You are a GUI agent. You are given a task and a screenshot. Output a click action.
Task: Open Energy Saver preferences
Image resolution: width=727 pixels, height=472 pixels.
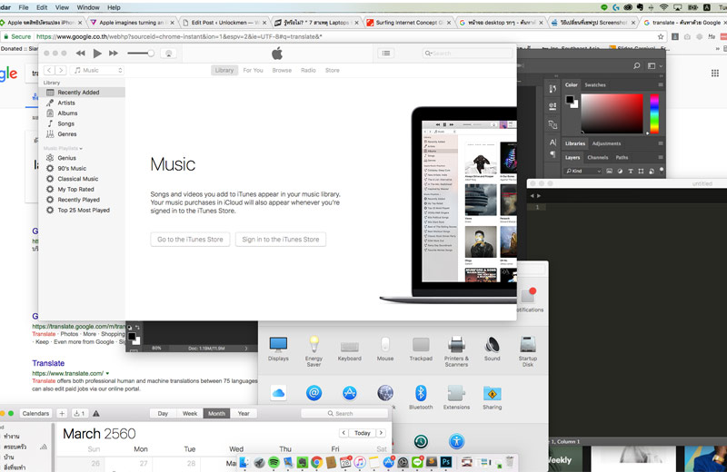pyautogui.click(x=314, y=351)
